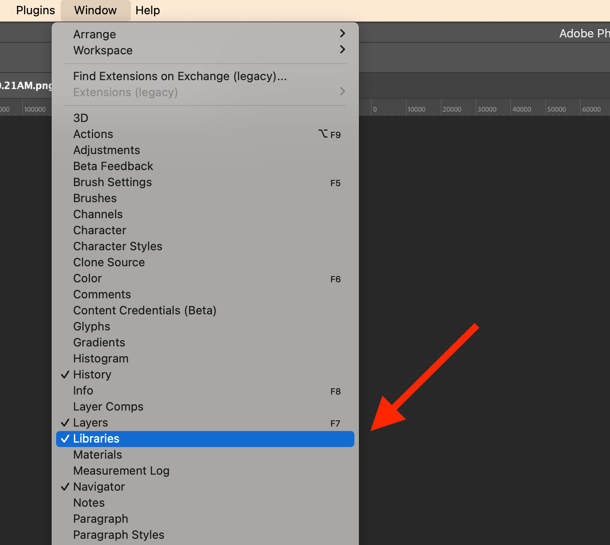Open the Character panel
610x545 pixels.
(205, 230)
